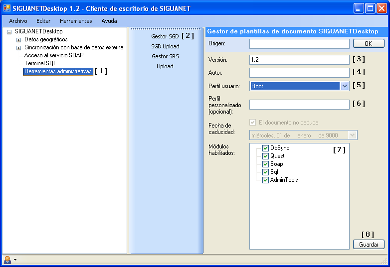Toggle the Quest module checkbox
The height and width of the screenshot is (267, 390).
(x=266, y=156)
